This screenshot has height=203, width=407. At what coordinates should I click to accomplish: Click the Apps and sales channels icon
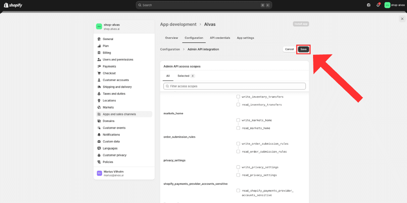click(x=99, y=114)
